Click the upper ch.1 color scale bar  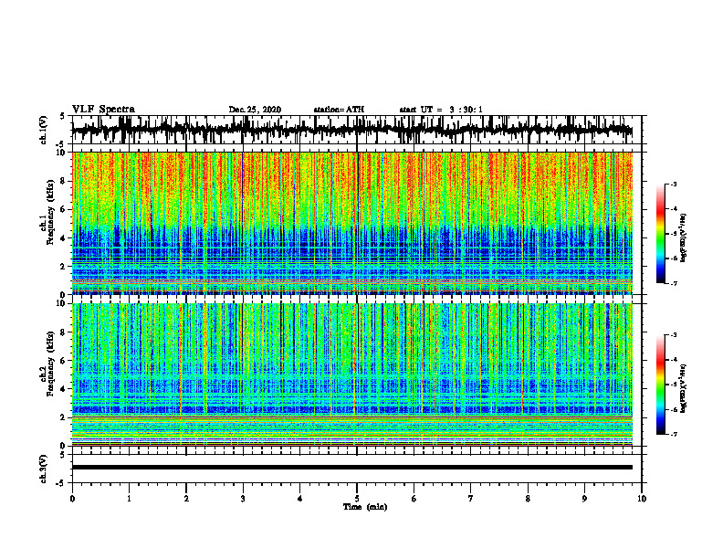[x=660, y=234]
